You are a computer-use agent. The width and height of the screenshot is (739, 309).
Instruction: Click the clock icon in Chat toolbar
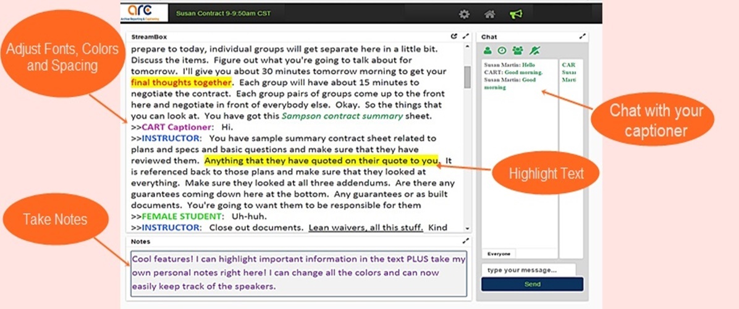point(502,51)
